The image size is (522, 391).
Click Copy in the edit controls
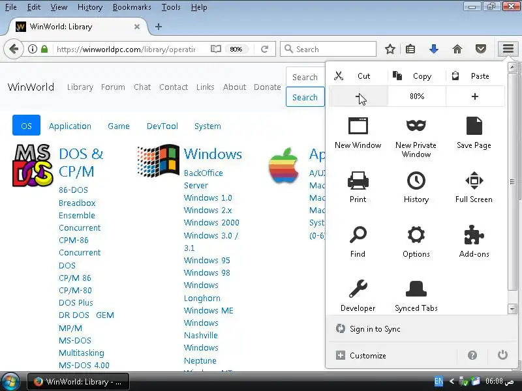[x=416, y=76]
